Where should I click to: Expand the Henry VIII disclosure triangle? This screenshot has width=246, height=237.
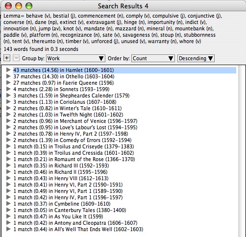click(8, 178)
